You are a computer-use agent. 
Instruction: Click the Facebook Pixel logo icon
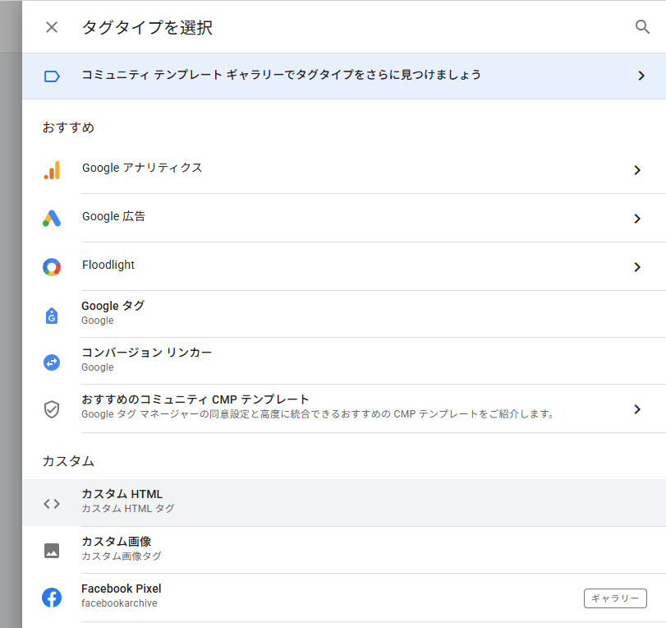coord(52,598)
